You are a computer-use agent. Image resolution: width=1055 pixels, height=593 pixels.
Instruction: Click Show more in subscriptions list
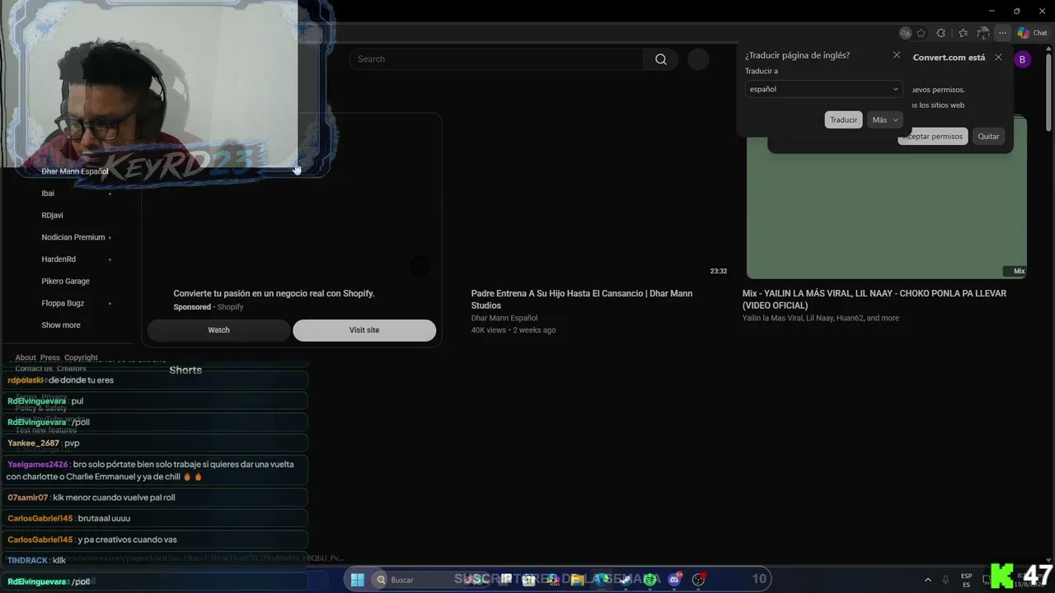pyautogui.click(x=61, y=325)
